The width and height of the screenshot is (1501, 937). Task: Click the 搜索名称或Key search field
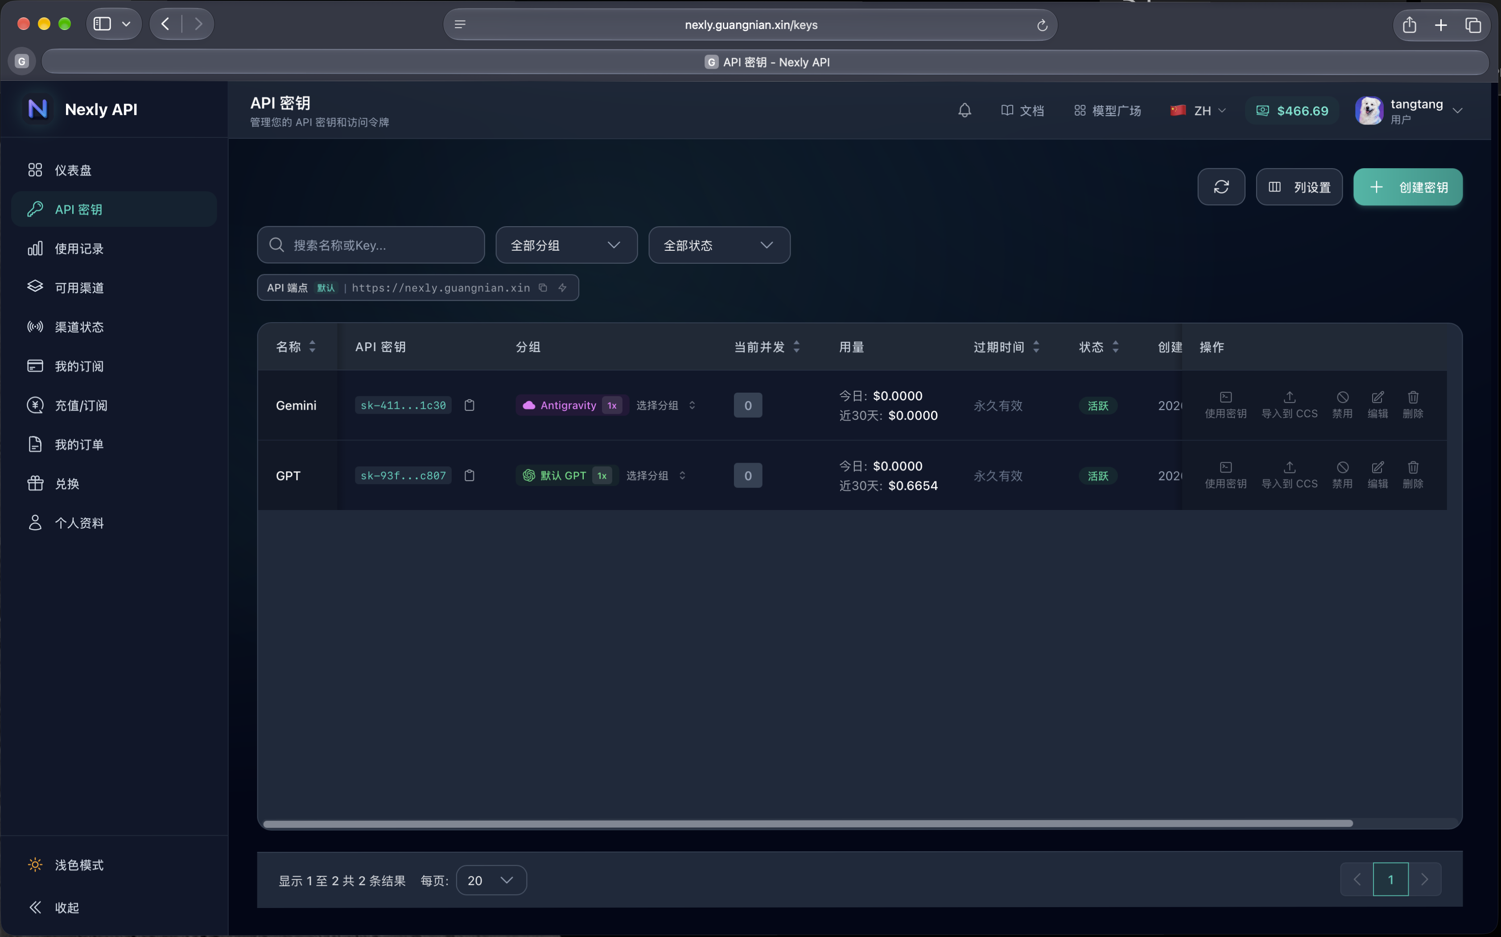point(370,245)
